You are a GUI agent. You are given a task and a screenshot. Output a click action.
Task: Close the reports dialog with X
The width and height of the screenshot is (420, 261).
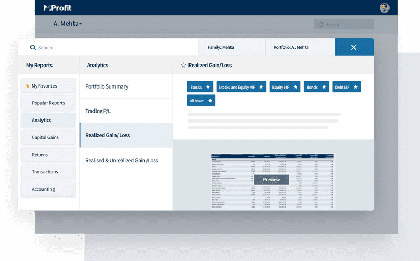(x=354, y=47)
